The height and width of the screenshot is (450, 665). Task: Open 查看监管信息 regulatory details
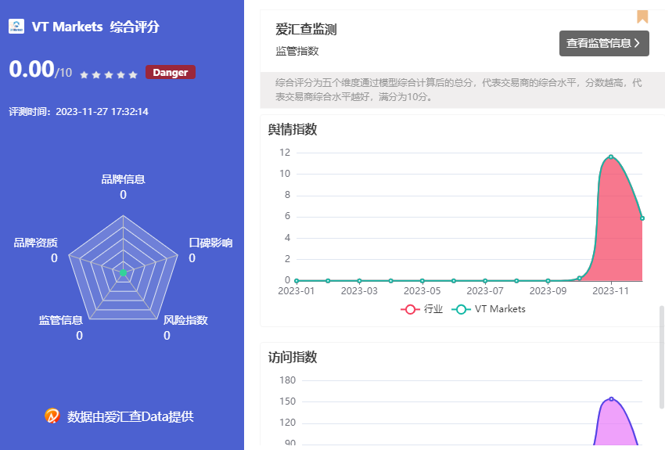point(604,43)
